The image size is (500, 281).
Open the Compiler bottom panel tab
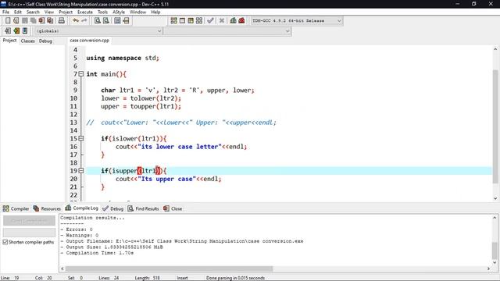(x=16, y=208)
